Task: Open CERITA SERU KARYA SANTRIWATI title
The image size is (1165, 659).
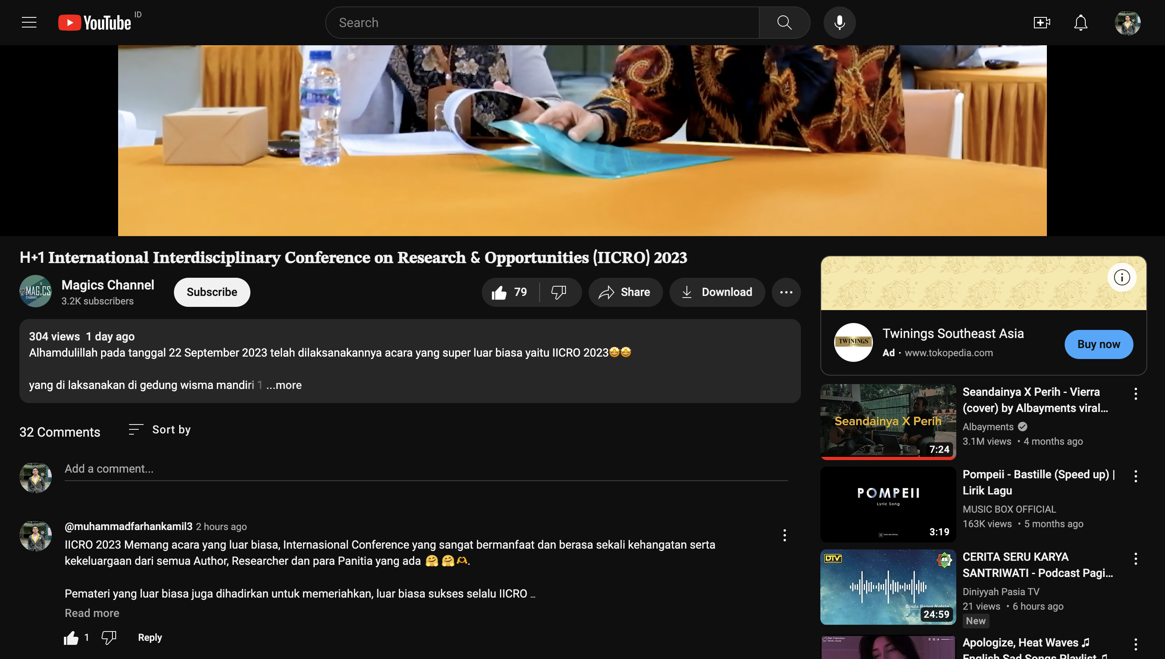Action: point(1037,565)
